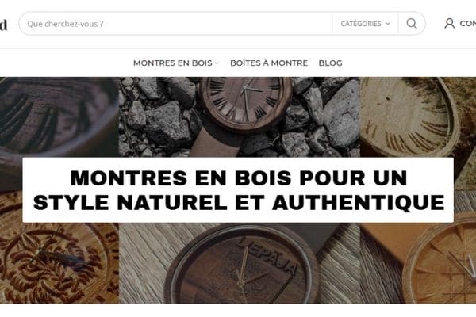476x317 pixels.
Task: Click the floral engraved watch image
Action: (x=59, y=262)
